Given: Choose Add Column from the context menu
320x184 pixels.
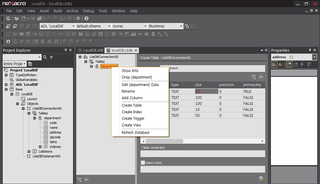Looking at the screenshot, I should 132,98.
